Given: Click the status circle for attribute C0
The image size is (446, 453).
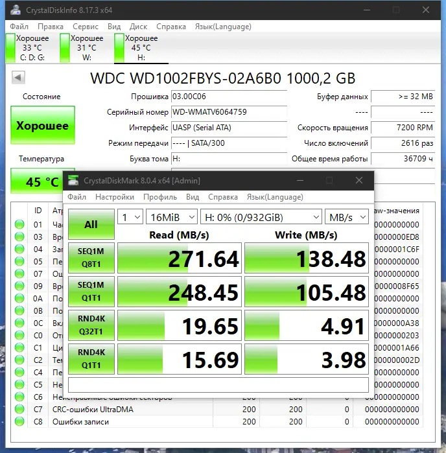Looking at the screenshot, I should pyautogui.click(x=19, y=335).
